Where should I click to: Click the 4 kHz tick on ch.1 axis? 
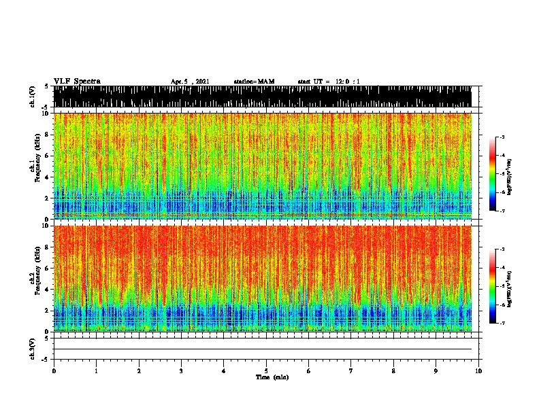point(48,177)
